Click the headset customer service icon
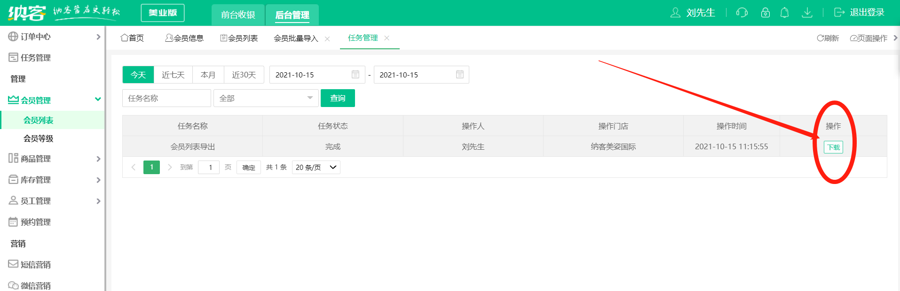Image resolution: width=900 pixels, height=291 pixels. coord(742,13)
